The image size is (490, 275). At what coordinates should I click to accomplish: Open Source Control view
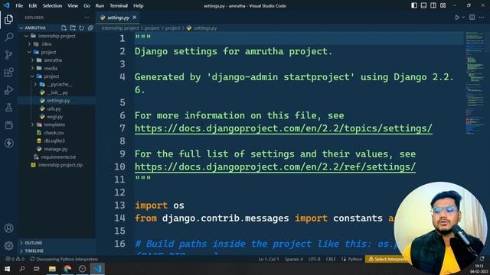(x=8, y=55)
